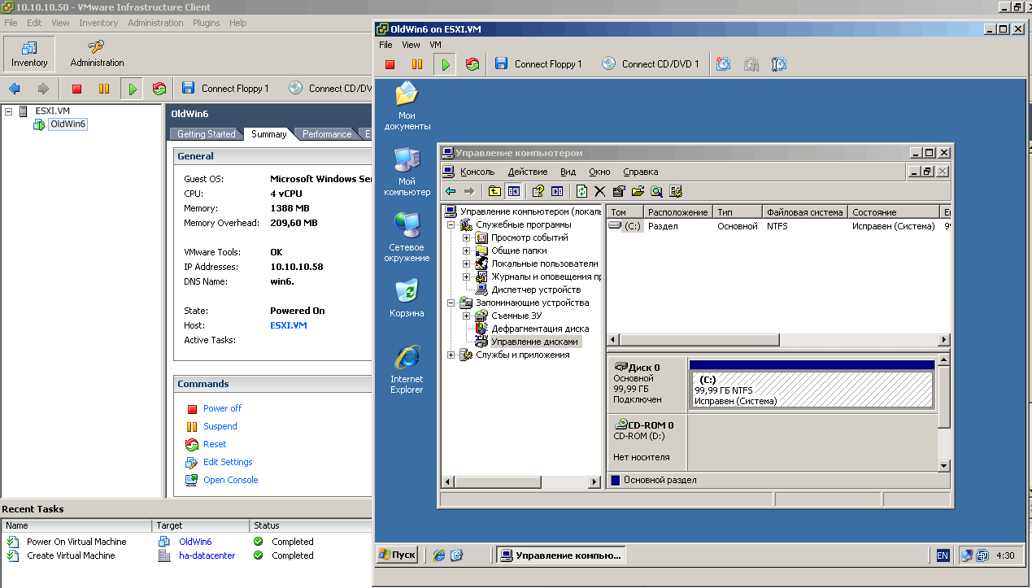Toggle action pane button next to help icon
The image size is (1032, 588).
tap(556, 191)
